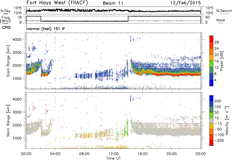Image resolution: width=232 pixels, height=160 pixels.
Task: Click the red high-power echo band after 18:00
Action: [177, 74]
